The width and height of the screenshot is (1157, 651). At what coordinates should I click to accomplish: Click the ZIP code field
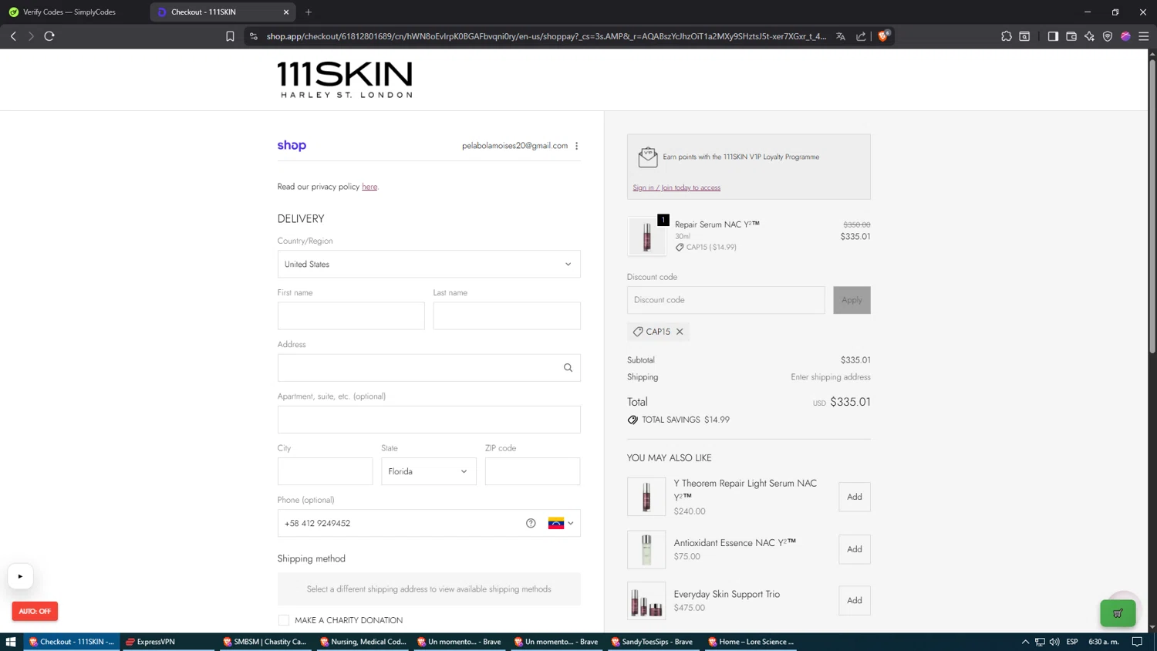tap(532, 471)
